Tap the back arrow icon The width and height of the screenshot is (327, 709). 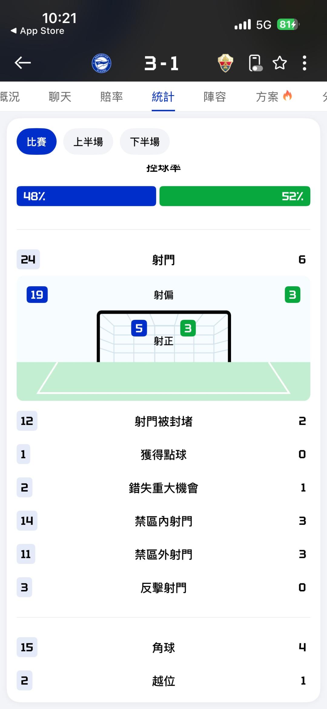pos(23,63)
